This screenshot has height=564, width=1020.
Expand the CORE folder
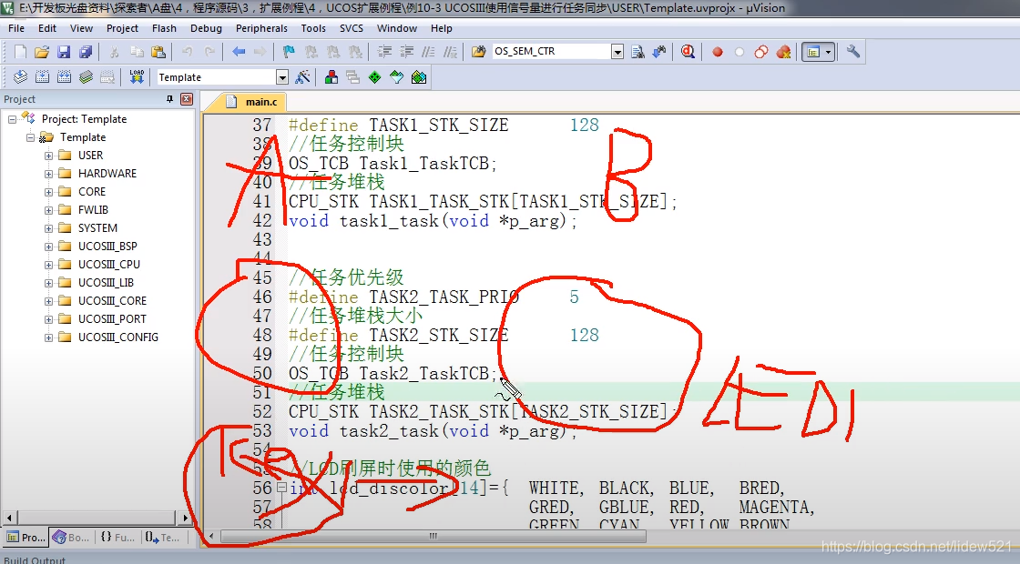tap(49, 192)
